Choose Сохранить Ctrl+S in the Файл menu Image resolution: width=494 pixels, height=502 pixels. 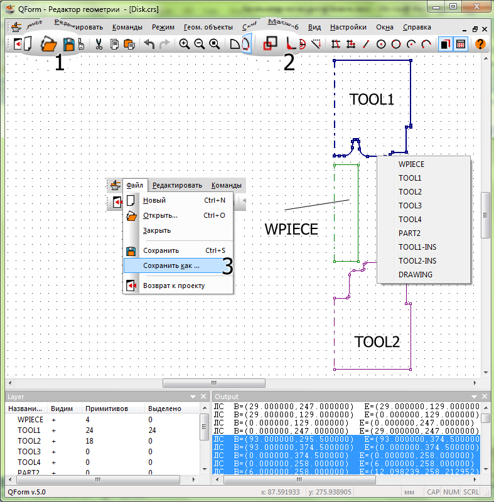click(x=178, y=250)
